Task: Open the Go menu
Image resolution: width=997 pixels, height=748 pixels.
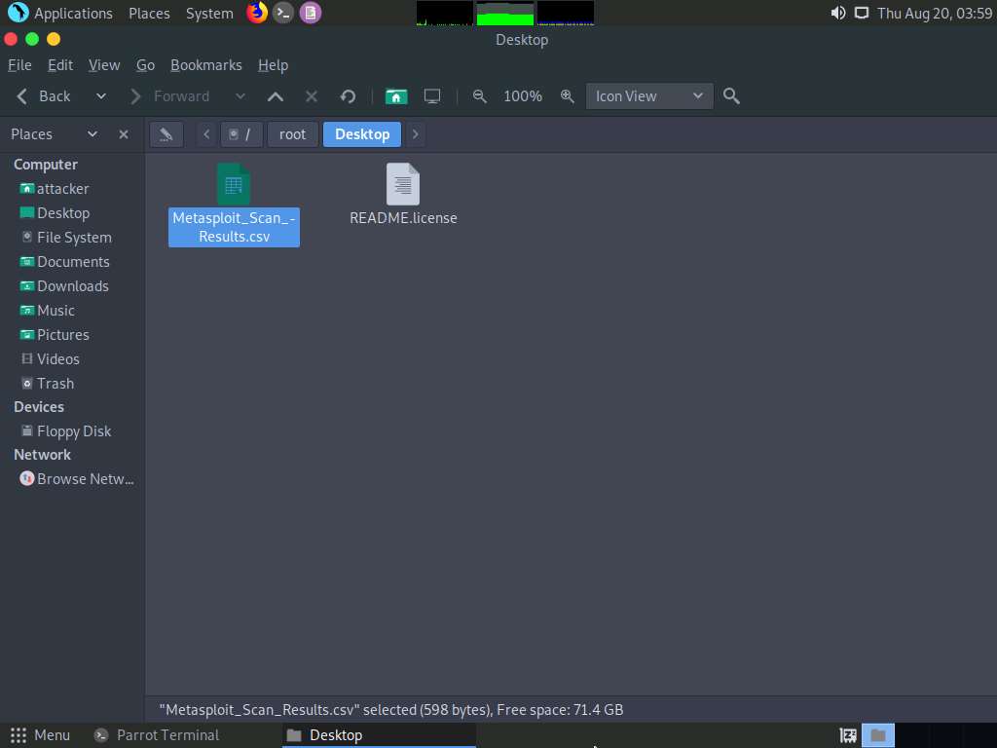Action: point(146,65)
